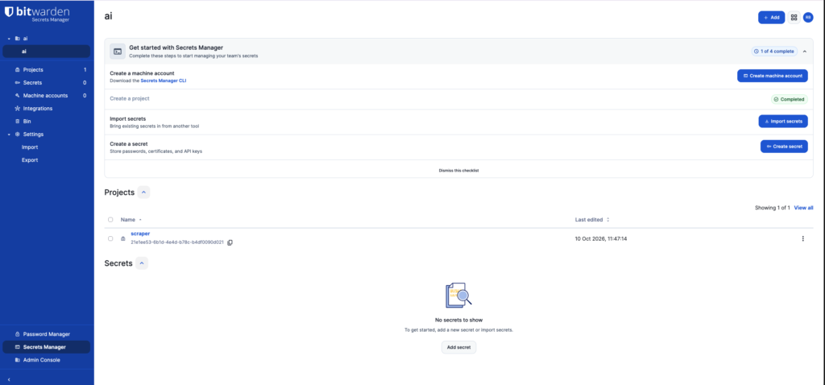Dismiss this checklist
Image resolution: width=825 pixels, height=385 pixels.
tap(458, 171)
